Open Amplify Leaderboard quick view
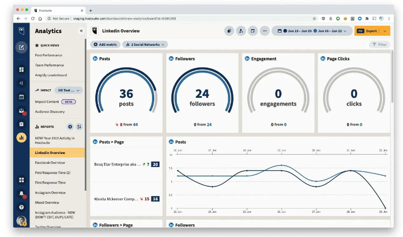The width and height of the screenshot is (403, 237). coord(51,75)
